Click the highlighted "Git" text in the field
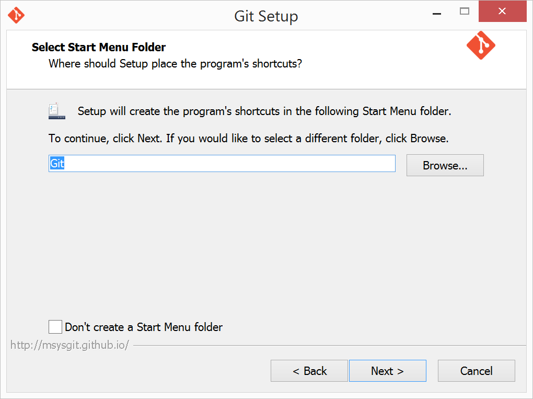Screen dimensions: 533x399 click(x=57, y=163)
